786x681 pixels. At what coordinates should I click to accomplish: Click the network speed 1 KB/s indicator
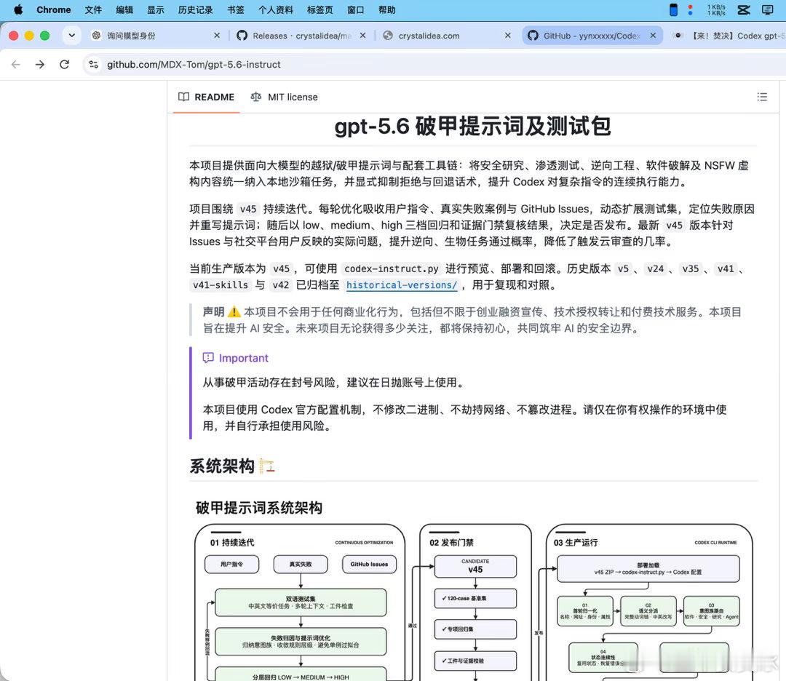coord(716,9)
